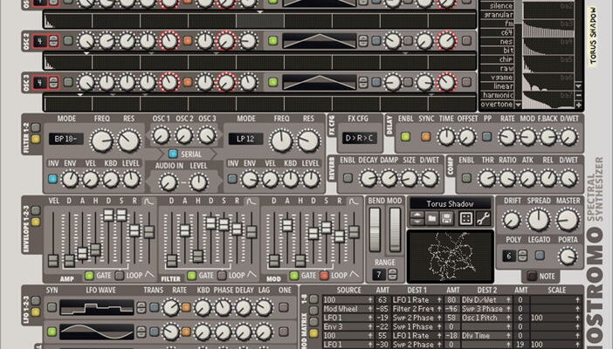This screenshot has width=613, height=349.
Task: Toggle the delay SYNC switch
Action: [425, 136]
